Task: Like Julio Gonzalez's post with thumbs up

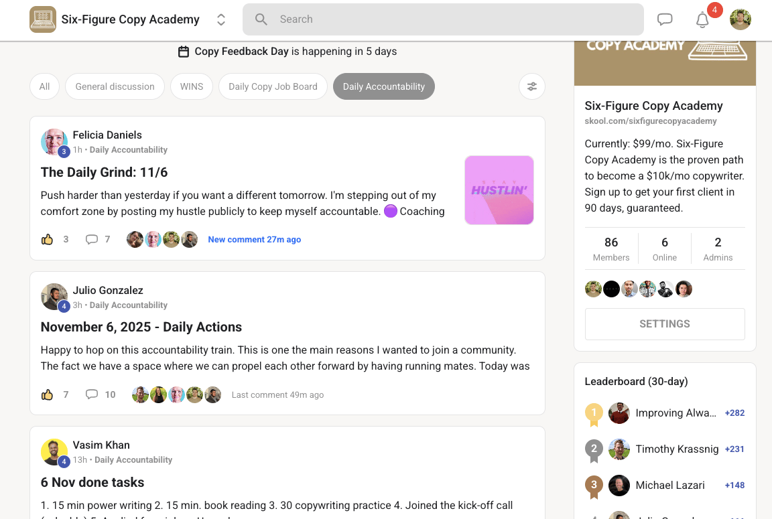Action: coord(48,394)
